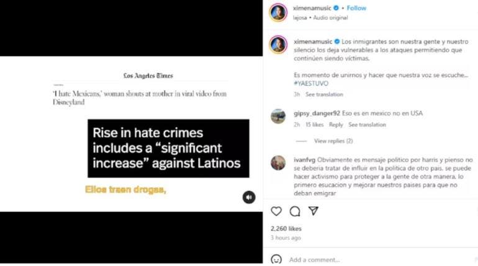The width and height of the screenshot is (478, 266).
Task: Open ximenamusic profile picture in header
Action: coord(278,12)
